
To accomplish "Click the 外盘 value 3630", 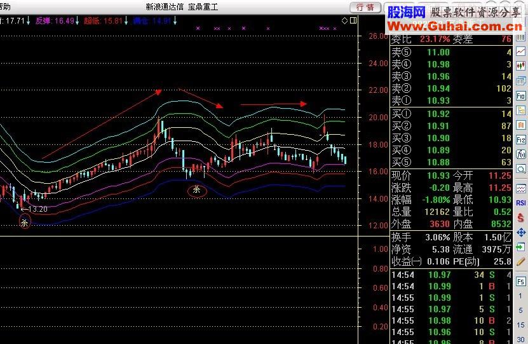I will (x=440, y=224).
